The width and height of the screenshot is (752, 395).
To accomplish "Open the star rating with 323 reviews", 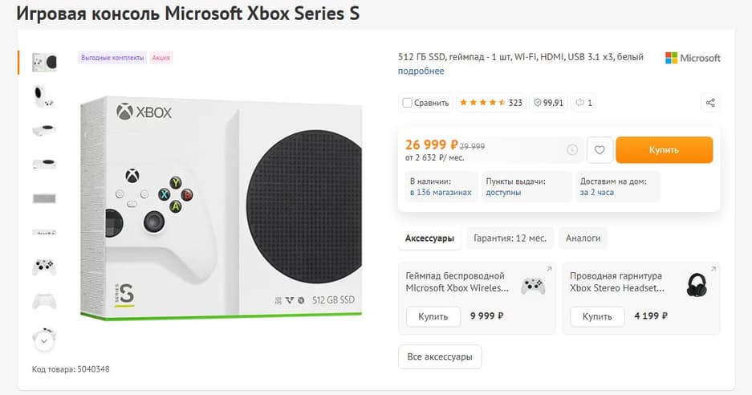I will click(x=490, y=103).
